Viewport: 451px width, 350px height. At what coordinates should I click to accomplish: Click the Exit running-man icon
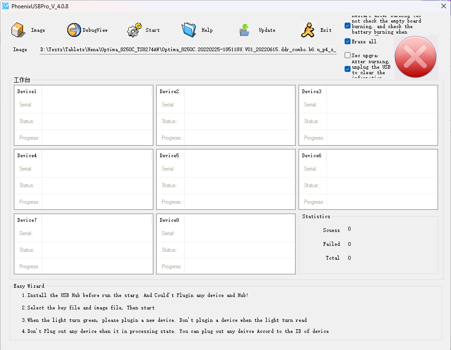[x=308, y=30]
